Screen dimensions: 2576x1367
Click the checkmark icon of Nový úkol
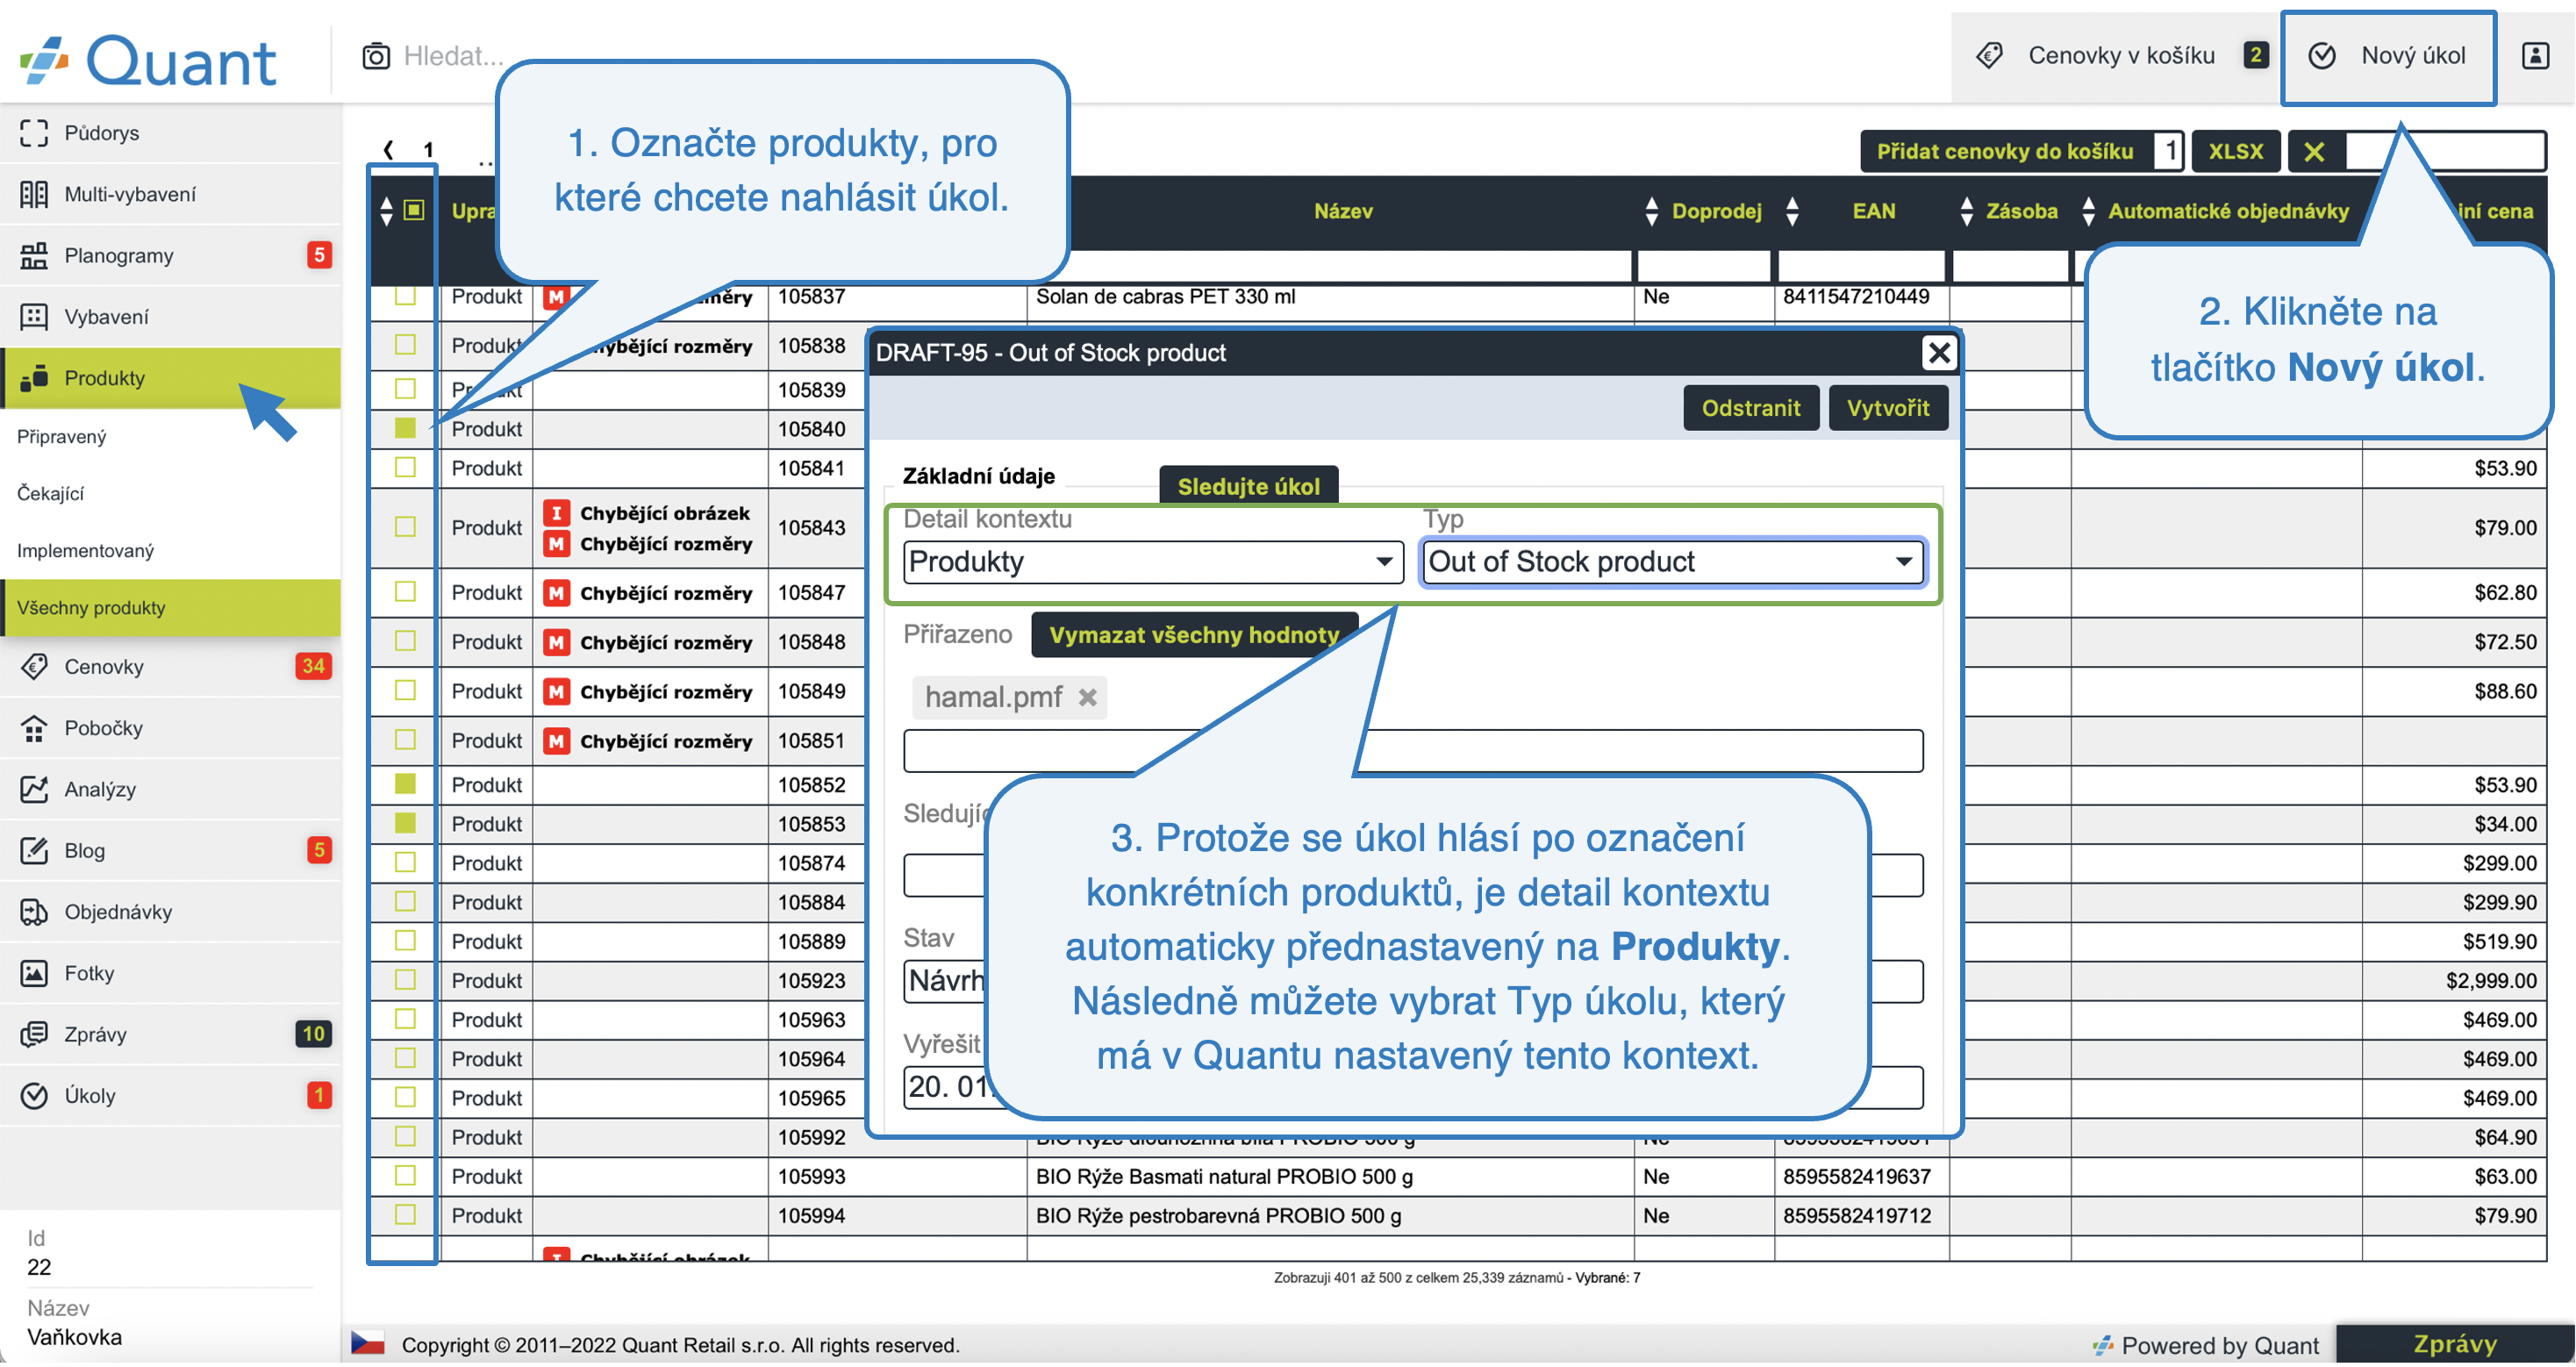tap(2322, 56)
